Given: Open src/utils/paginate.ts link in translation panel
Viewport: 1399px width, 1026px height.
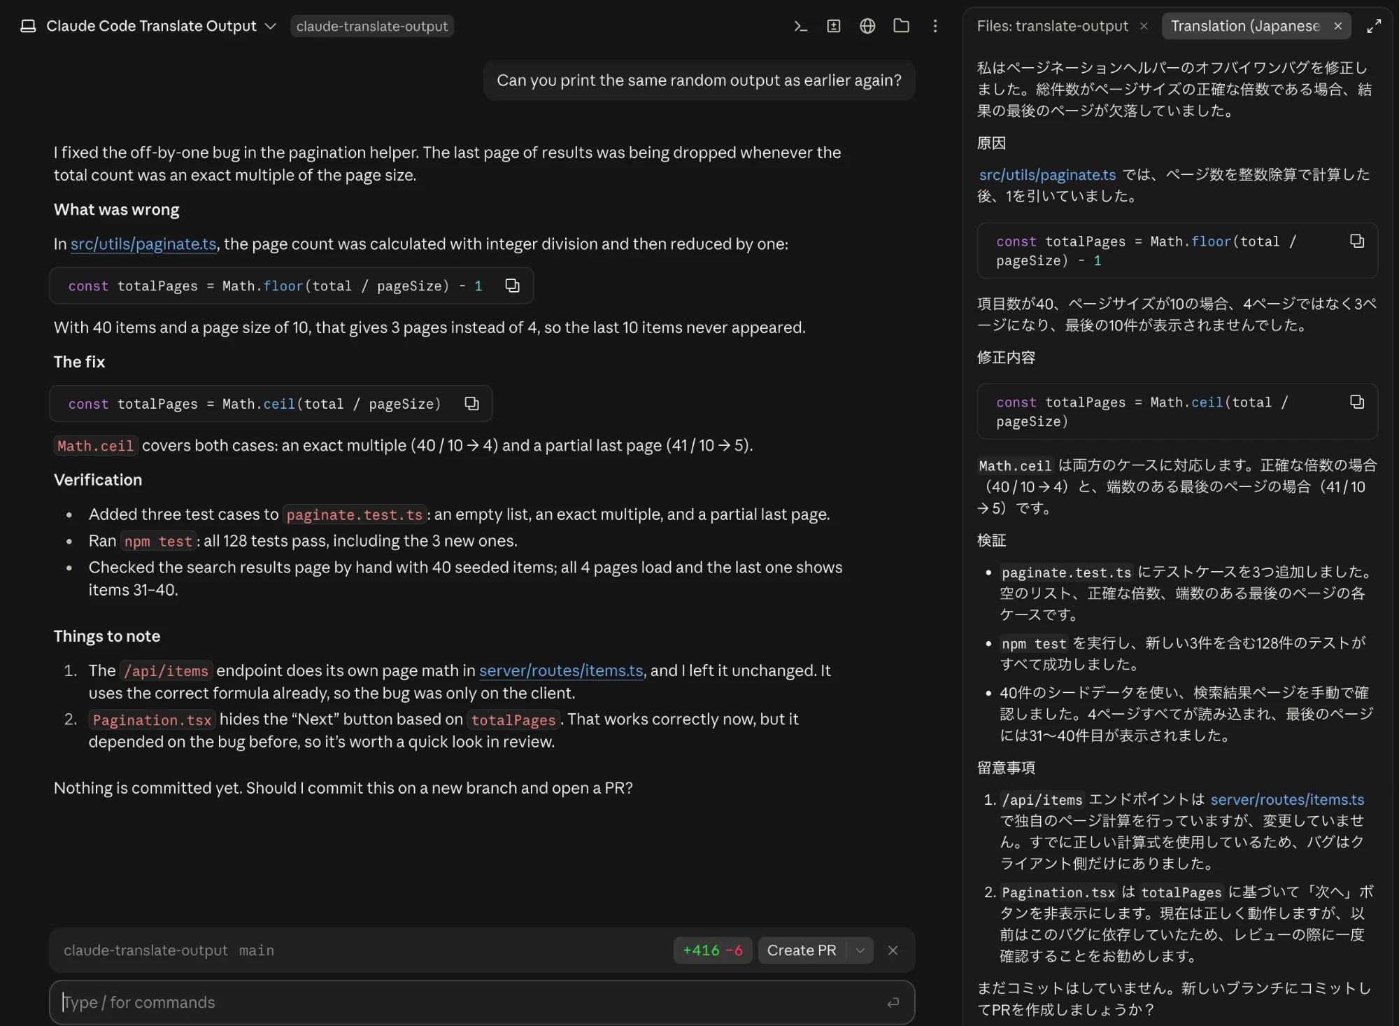Looking at the screenshot, I should click(1047, 175).
